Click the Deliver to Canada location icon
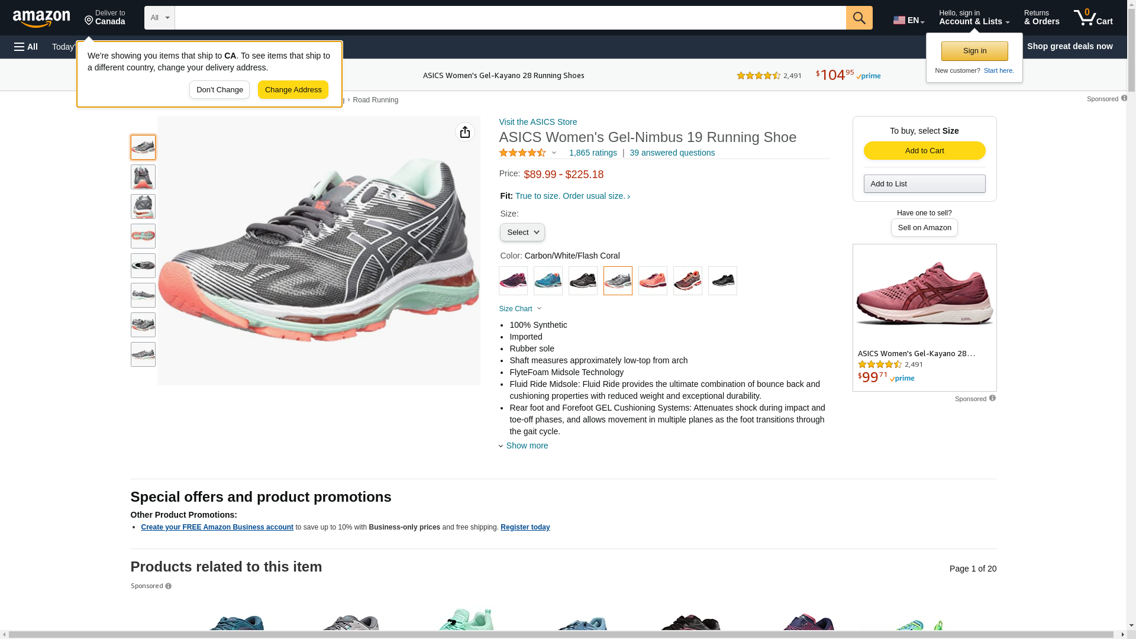Screen dimensions: 1136x639 point(89,21)
